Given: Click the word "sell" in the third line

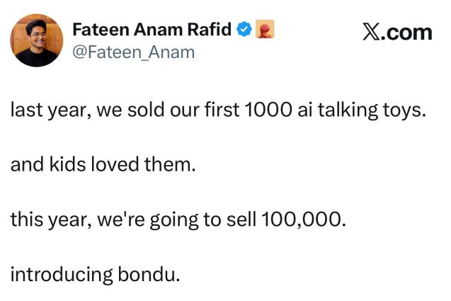Looking at the screenshot, I should [x=242, y=220].
